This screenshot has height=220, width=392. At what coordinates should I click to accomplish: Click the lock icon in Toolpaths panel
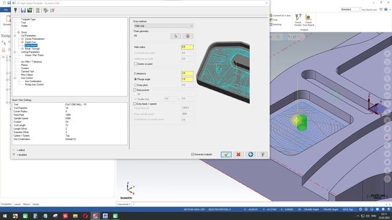pyautogui.click(x=4, y=50)
